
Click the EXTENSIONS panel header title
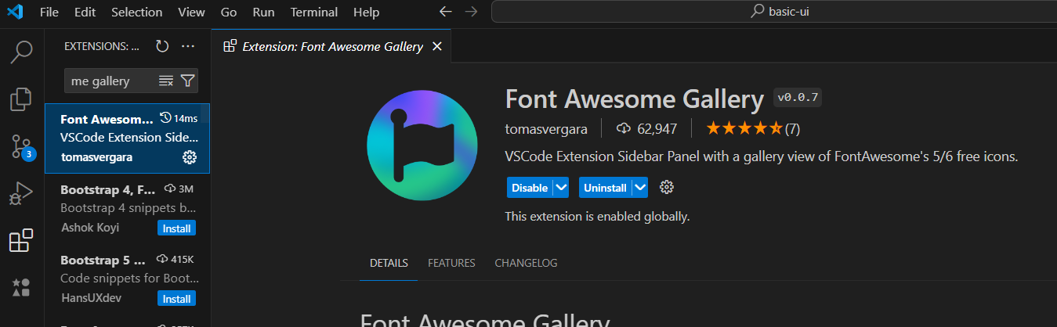(102, 46)
